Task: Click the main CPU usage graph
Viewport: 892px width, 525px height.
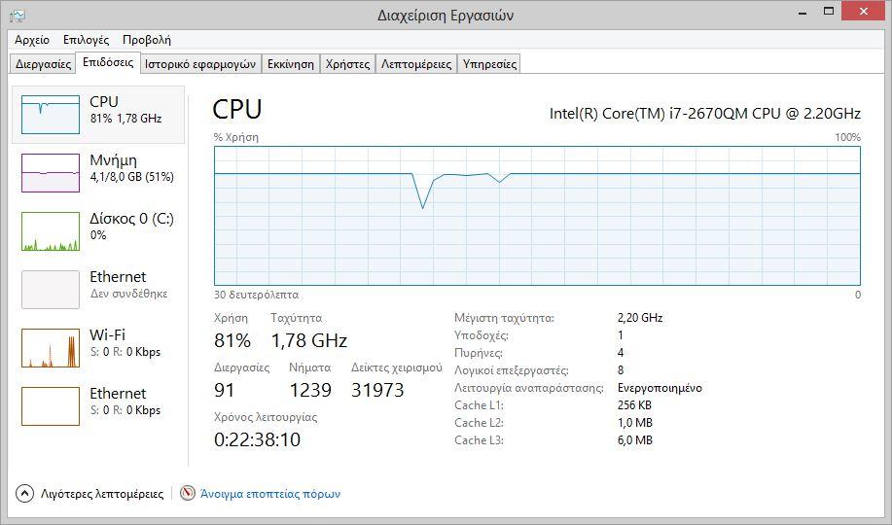Action: 537,216
